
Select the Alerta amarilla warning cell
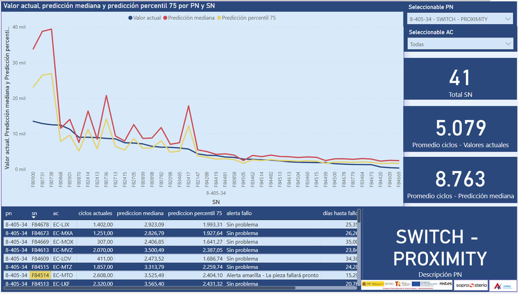(272, 275)
